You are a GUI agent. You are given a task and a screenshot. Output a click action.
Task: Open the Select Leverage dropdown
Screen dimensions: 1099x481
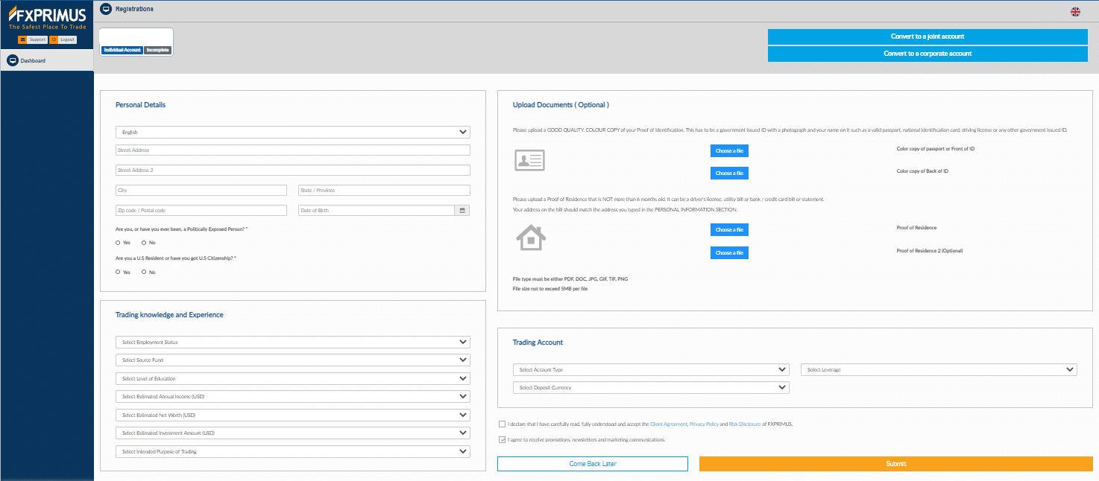click(938, 369)
